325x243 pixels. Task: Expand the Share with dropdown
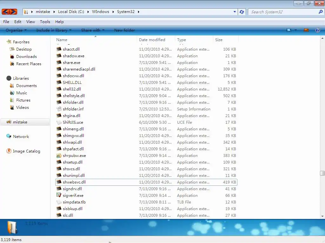93,30
